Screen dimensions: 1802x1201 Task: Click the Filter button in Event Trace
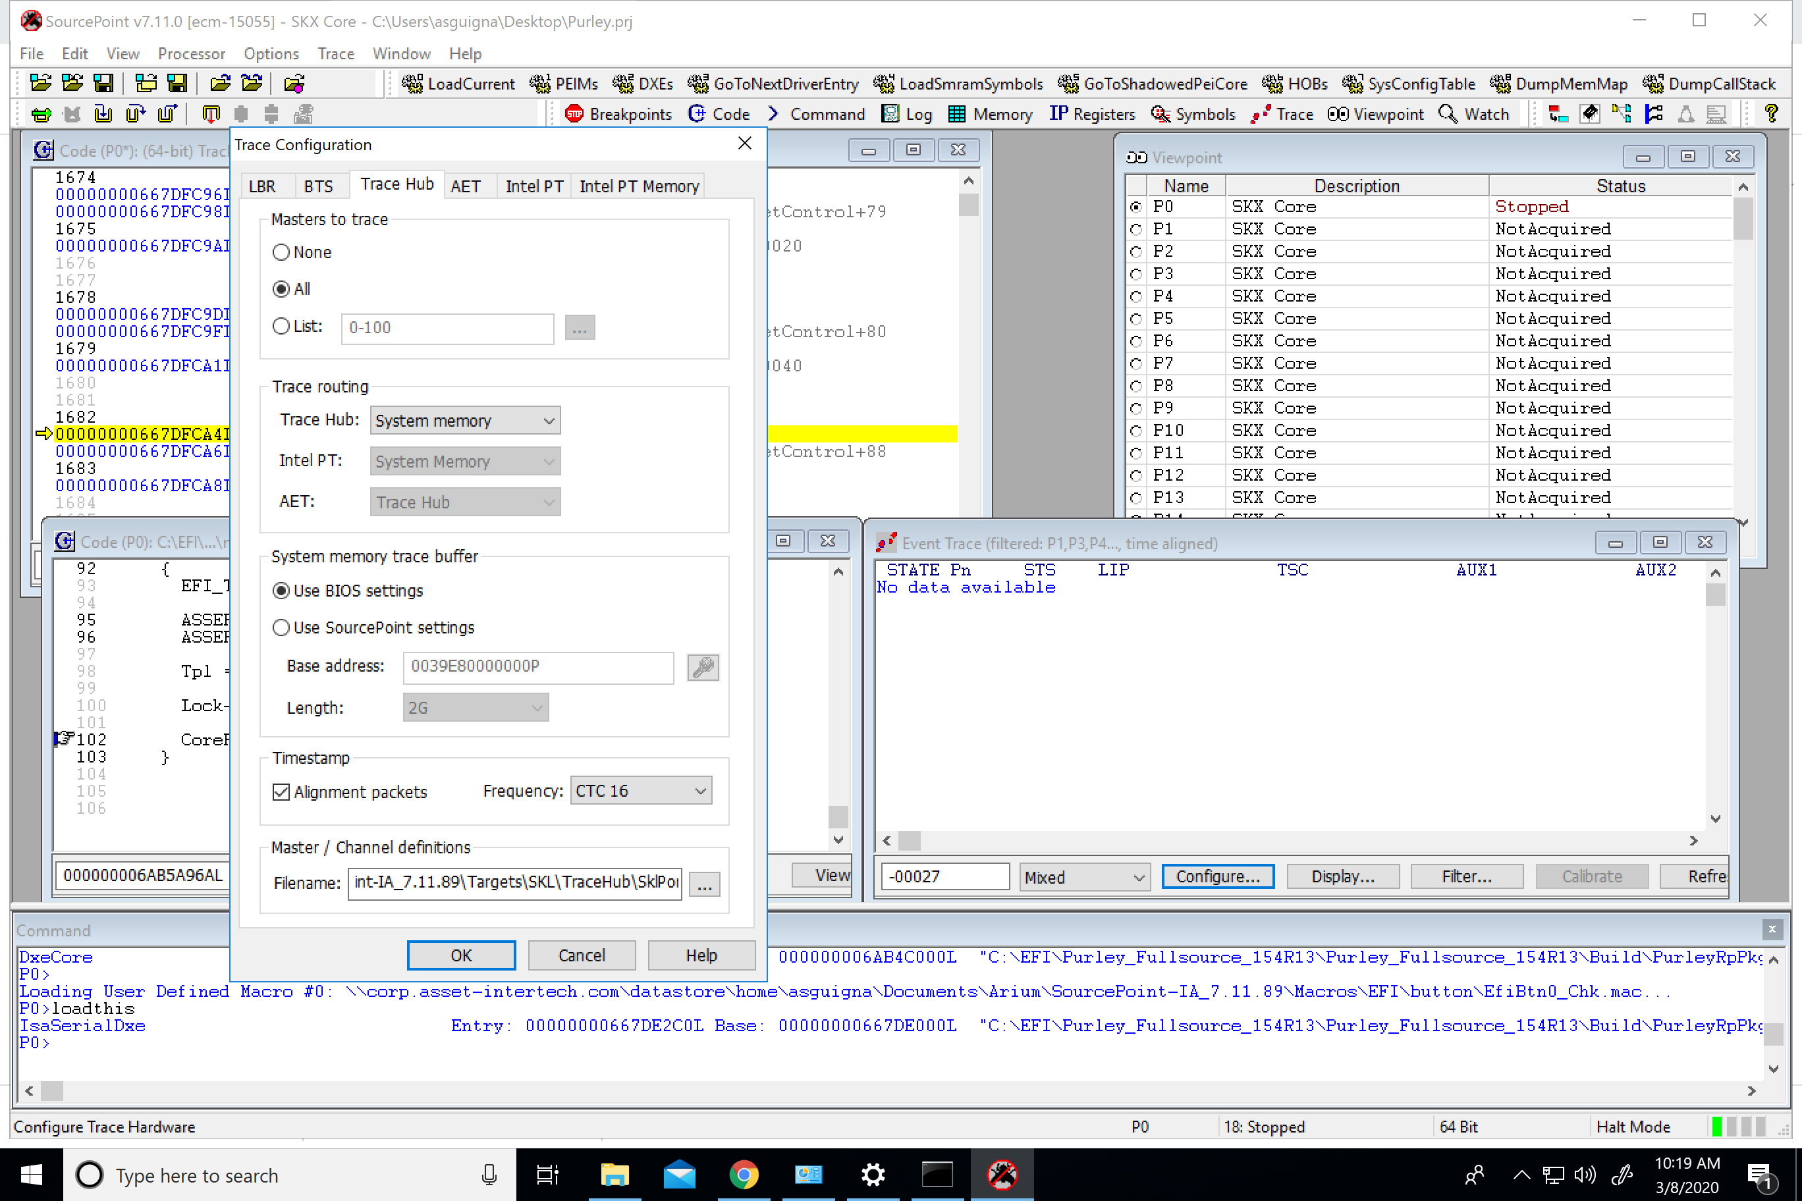pos(1466,876)
